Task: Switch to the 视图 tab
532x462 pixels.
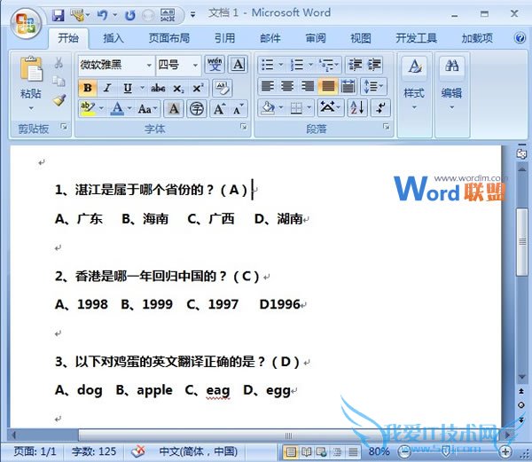Action: 361,38
